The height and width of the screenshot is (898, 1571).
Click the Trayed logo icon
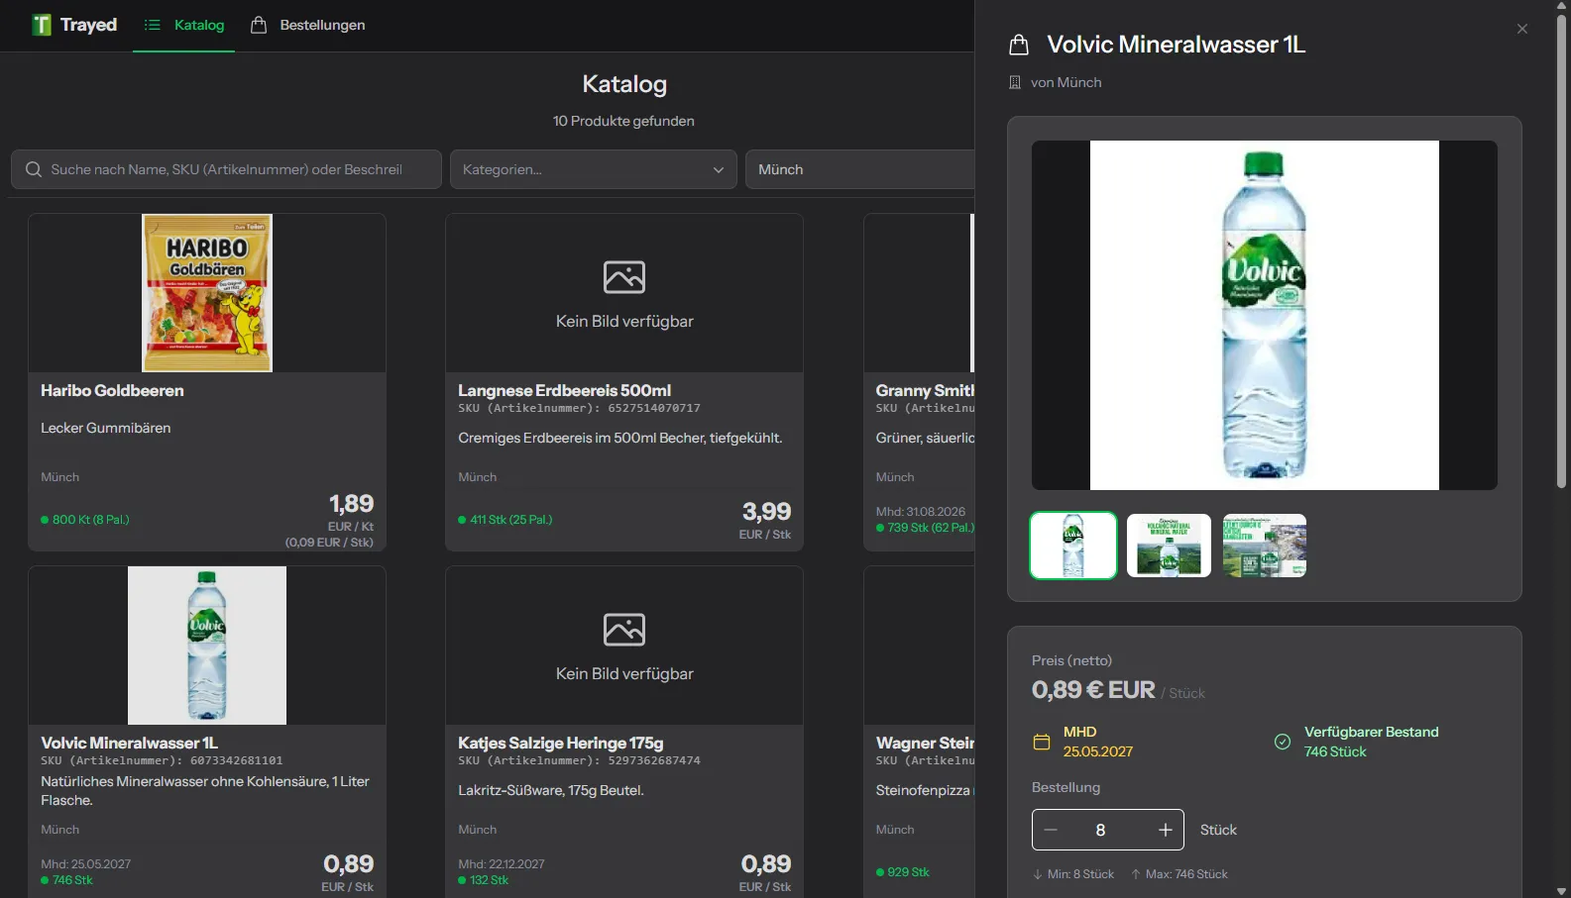(x=42, y=25)
